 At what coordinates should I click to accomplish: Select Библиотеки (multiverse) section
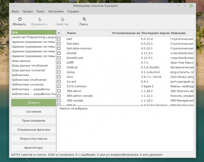coord(34,80)
